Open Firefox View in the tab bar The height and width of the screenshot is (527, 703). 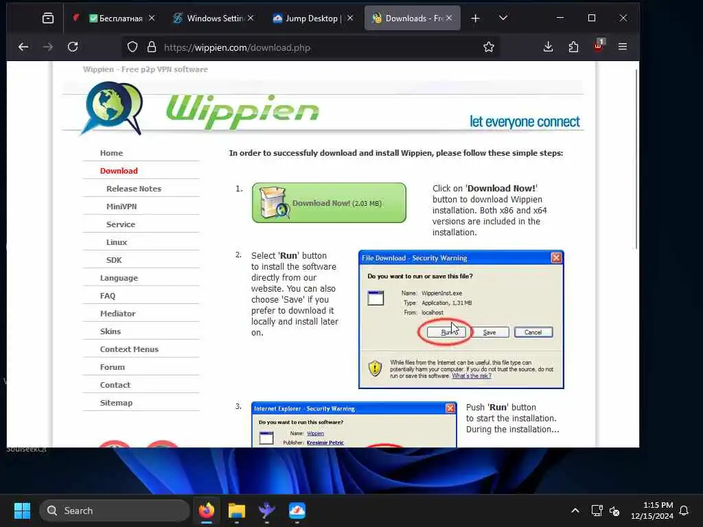(47, 19)
